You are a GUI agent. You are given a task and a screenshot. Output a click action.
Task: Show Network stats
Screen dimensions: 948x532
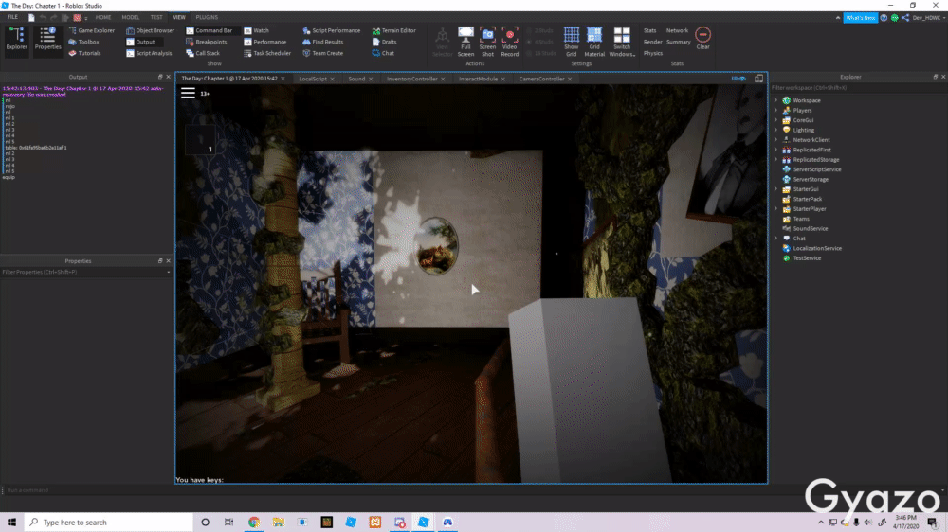point(677,30)
